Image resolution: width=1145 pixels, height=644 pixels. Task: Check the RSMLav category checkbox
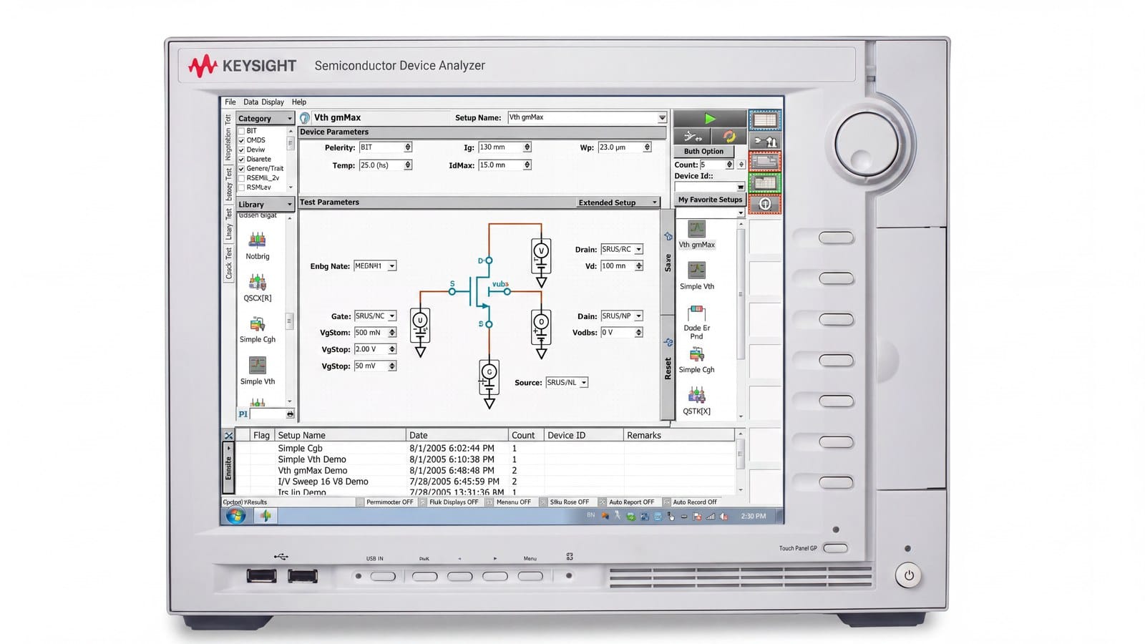241,187
